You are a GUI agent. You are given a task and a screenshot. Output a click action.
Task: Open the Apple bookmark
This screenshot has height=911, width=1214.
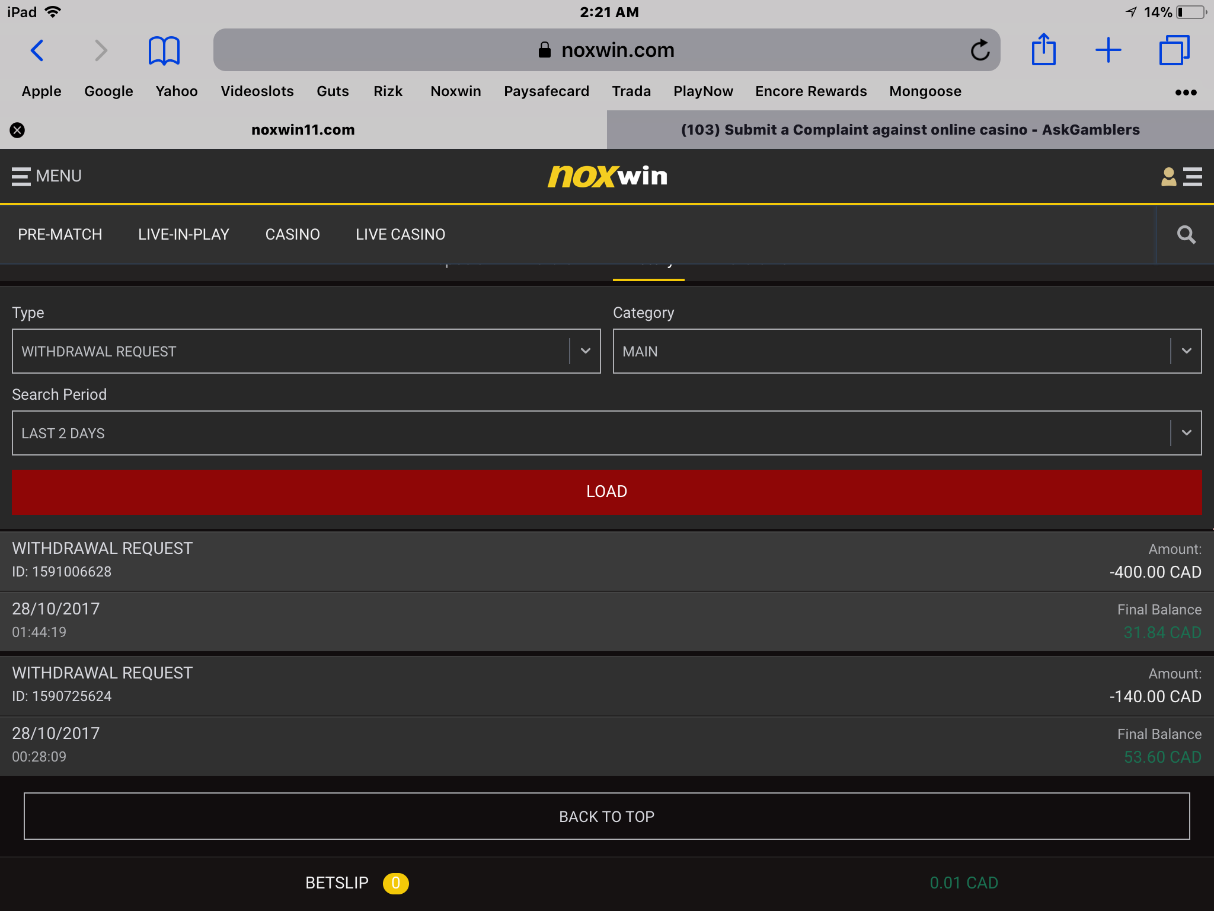[x=41, y=91]
